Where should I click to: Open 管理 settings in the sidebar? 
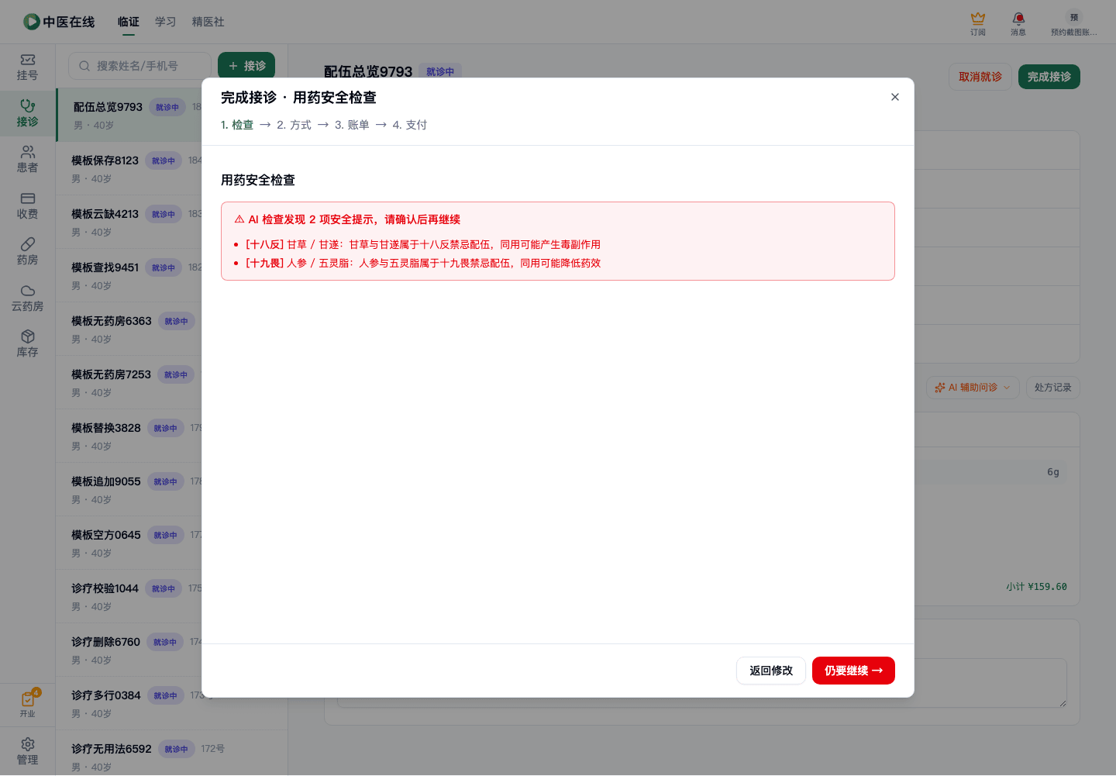click(x=27, y=752)
